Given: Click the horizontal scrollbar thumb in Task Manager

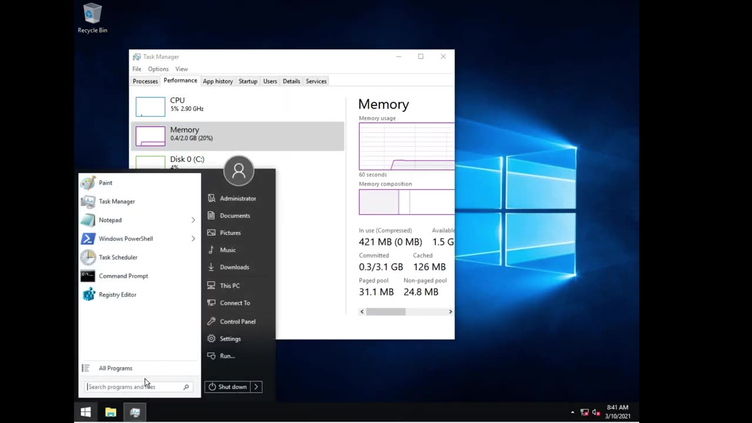Looking at the screenshot, I should pos(386,311).
